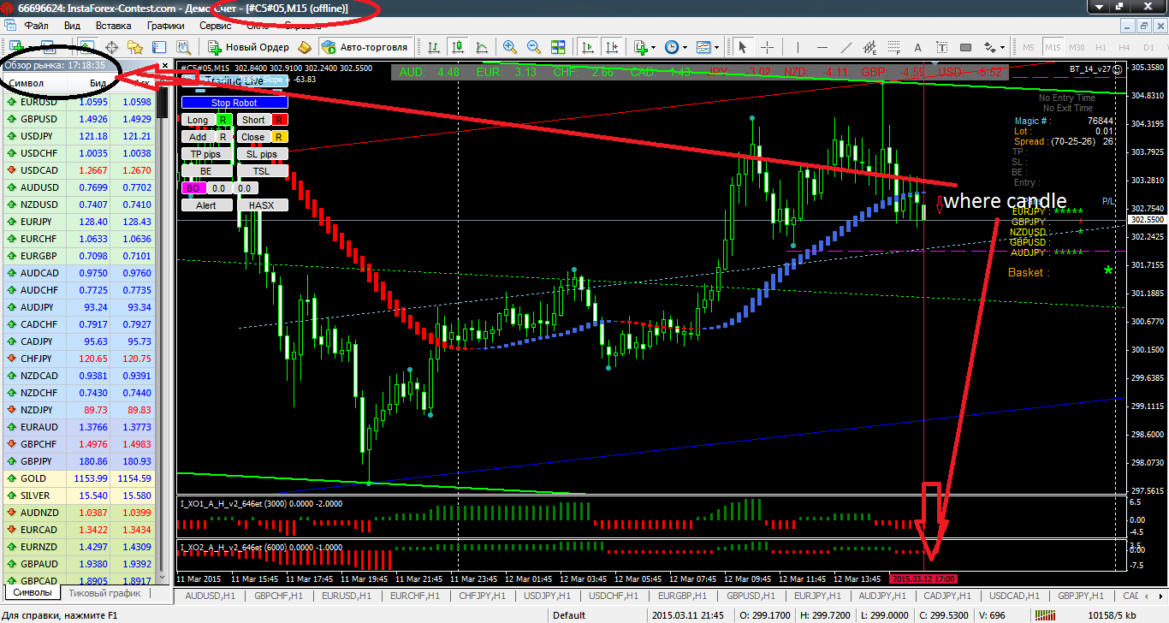1169x623 pixels.
Task: Open the chart templates dropdown
Action: [x=707, y=46]
